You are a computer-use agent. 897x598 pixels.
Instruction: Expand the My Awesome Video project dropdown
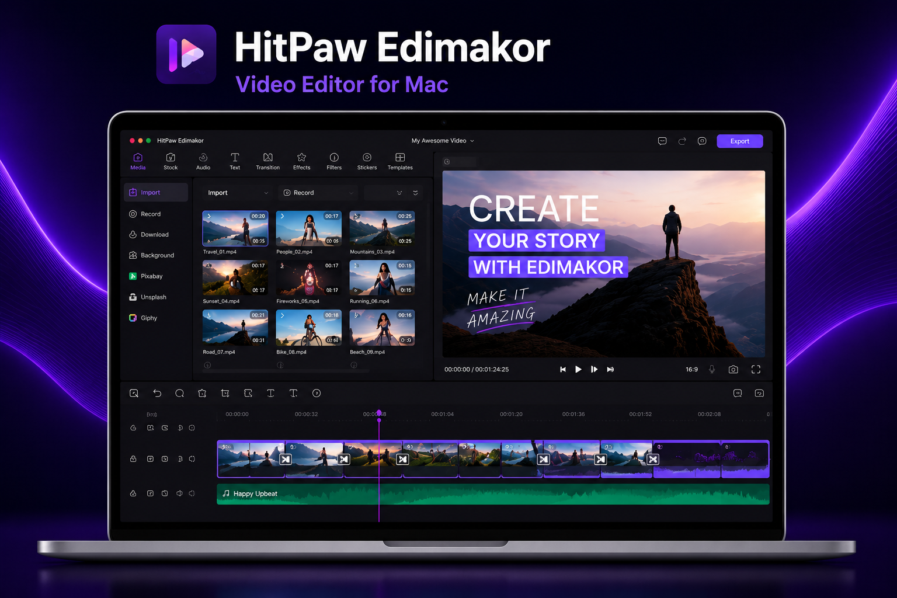pyautogui.click(x=443, y=141)
